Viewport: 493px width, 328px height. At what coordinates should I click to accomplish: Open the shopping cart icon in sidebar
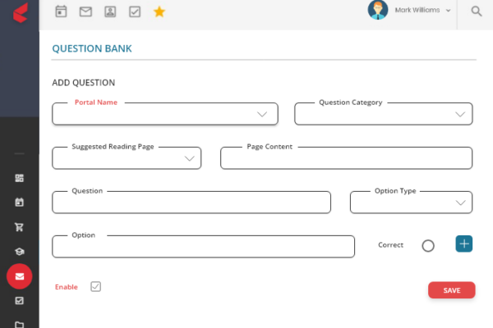tap(19, 226)
